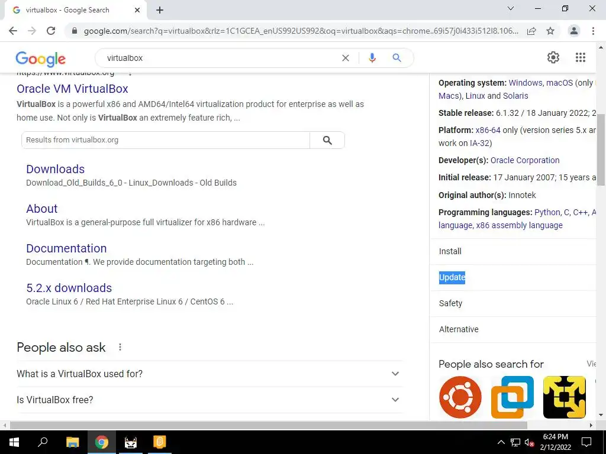Open the yellow-black virtual machine thumbnail
Viewport: 606px width, 454px height.
(564, 397)
